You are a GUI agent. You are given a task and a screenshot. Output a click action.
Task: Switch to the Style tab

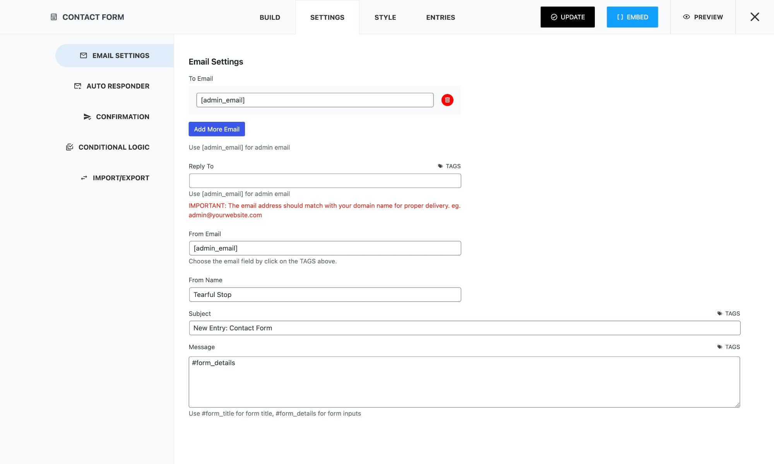click(x=385, y=17)
